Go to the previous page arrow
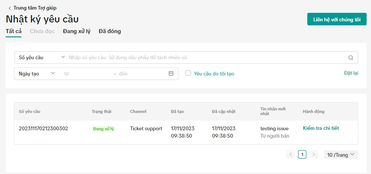Viewport: 371px width, 174px height. [291, 155]
